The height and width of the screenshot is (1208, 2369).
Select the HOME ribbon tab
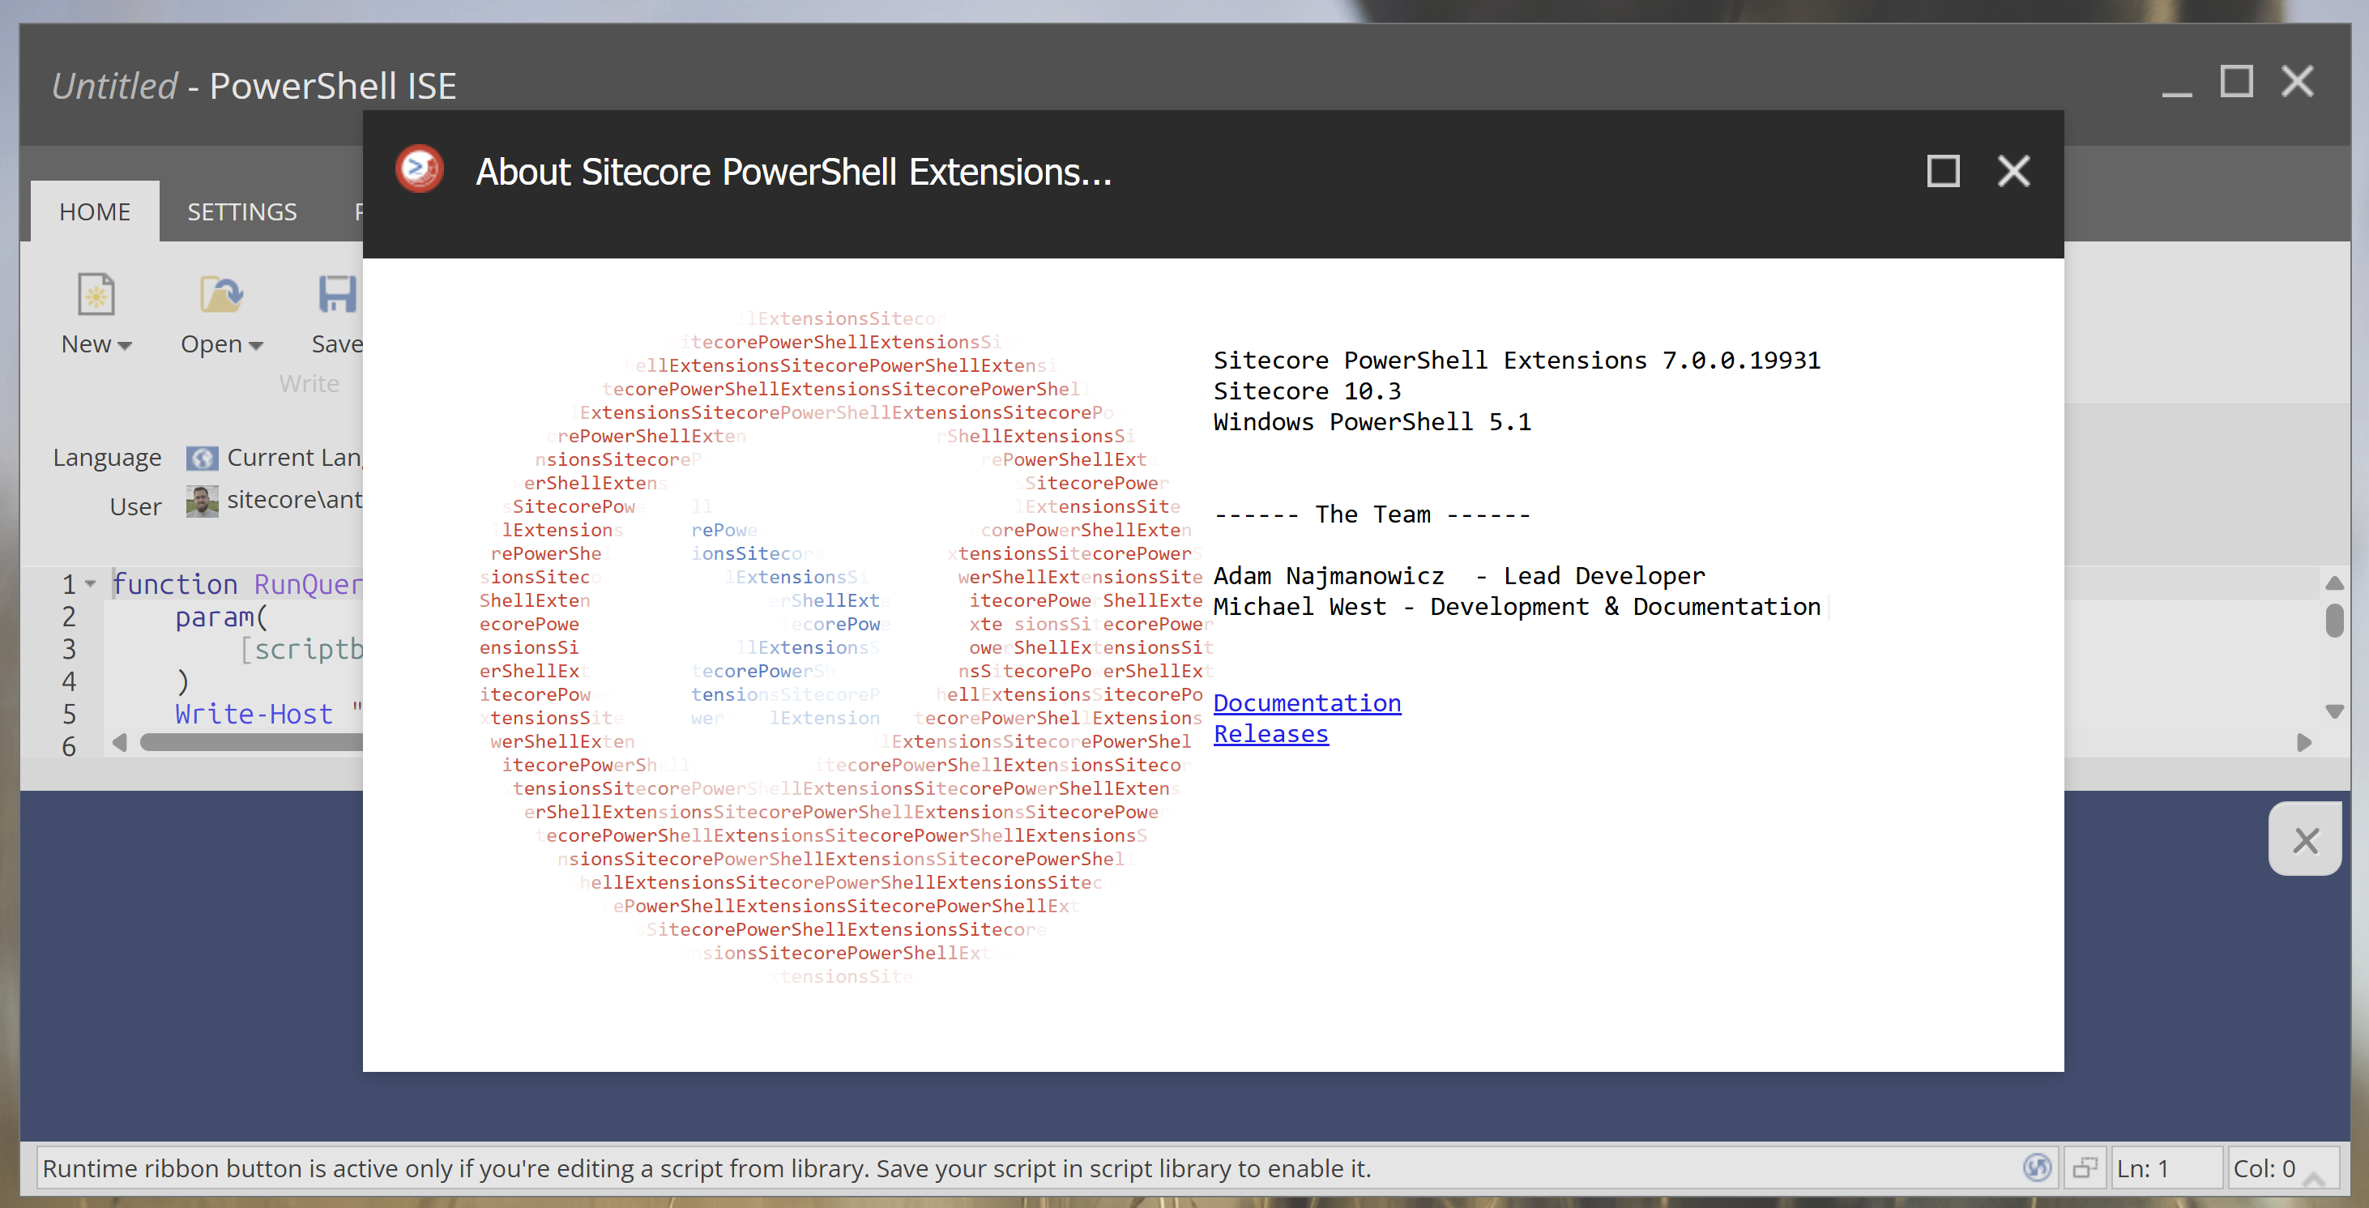(x=95, y=211)
